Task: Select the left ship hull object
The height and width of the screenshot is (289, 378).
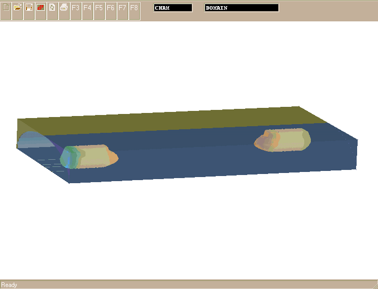Action: pyautogui.click(x=92, y=157)
